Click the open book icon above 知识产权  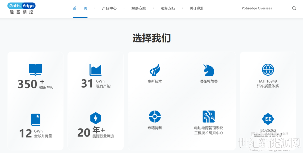coord(35,70)
